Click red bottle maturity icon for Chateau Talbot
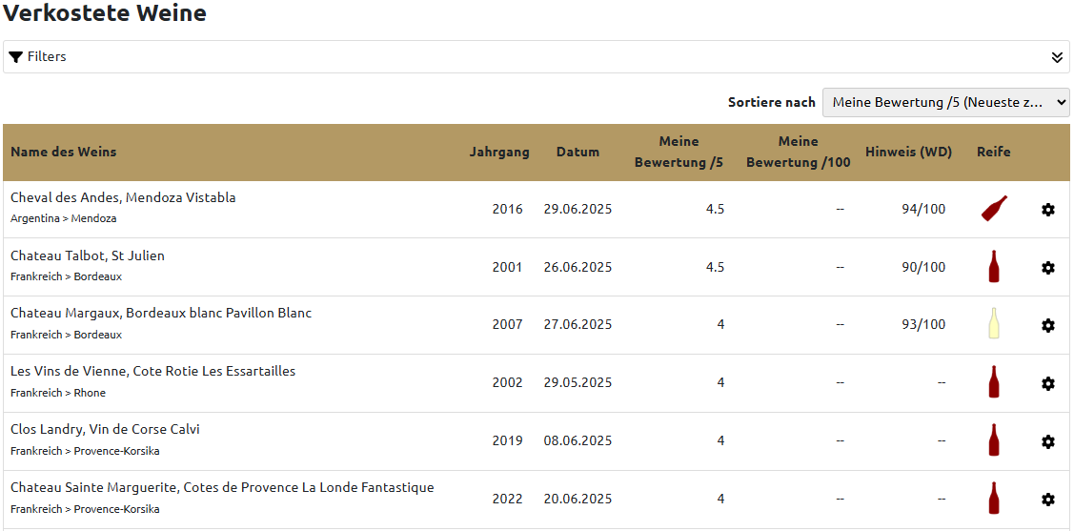The height and width of the screenshot is (531, 1074). click(x=994, y=266)
